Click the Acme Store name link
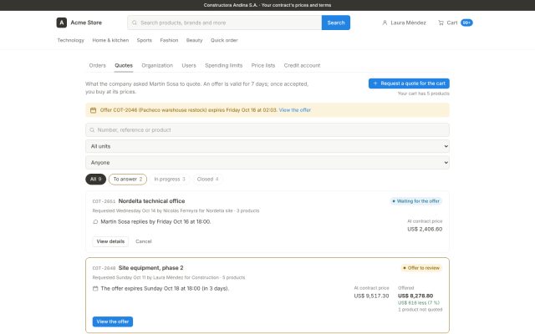This screenshot has width=535, height=334. 86,23
